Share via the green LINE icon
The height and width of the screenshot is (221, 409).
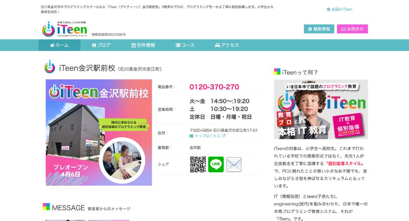pos(216,165)
